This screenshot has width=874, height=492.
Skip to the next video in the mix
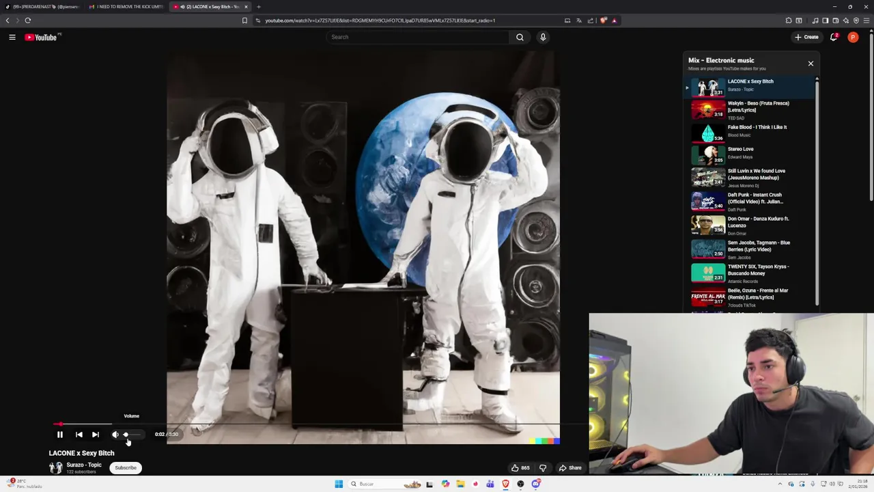96,435
